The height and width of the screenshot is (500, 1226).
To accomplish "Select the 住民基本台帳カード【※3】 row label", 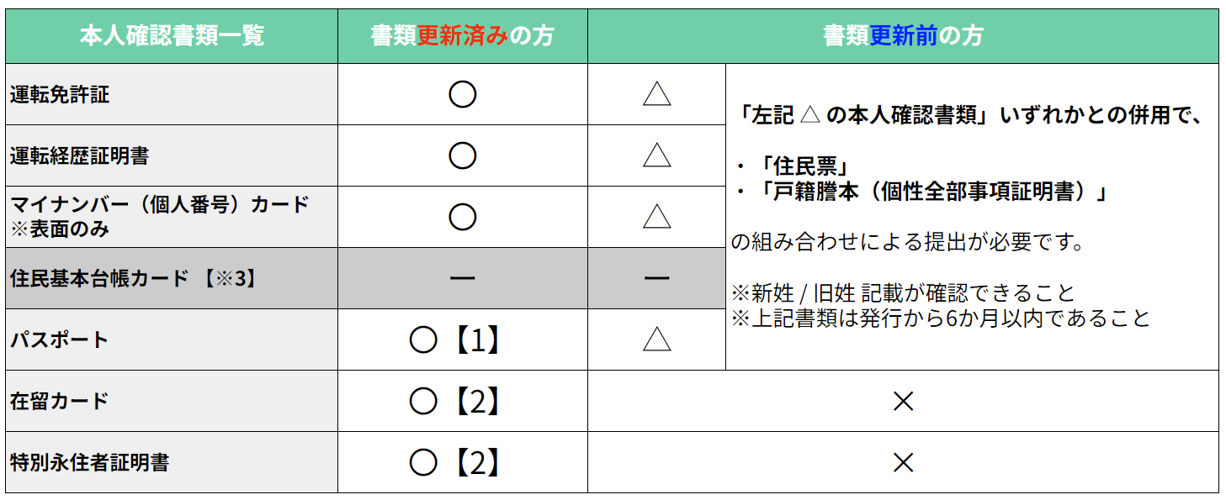I will coord(133,278).
